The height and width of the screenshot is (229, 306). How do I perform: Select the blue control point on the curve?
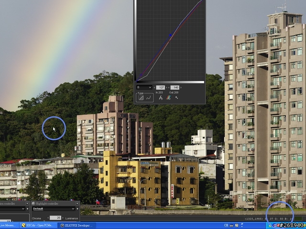pos(170,35)
